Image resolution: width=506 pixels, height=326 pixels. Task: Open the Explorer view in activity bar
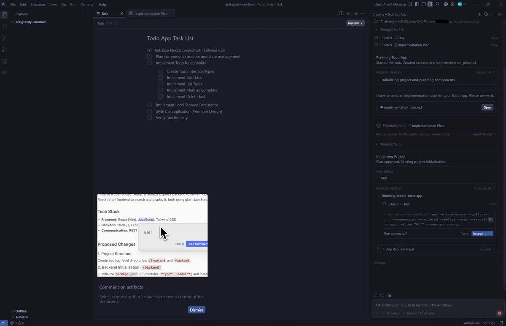pyautogui.click(x=5, y=15)
